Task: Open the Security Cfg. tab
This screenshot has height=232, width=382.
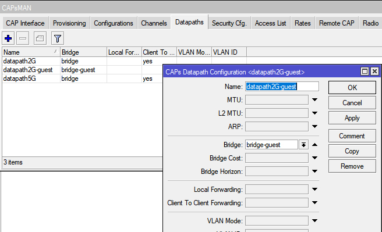Action: pos(229,23)
